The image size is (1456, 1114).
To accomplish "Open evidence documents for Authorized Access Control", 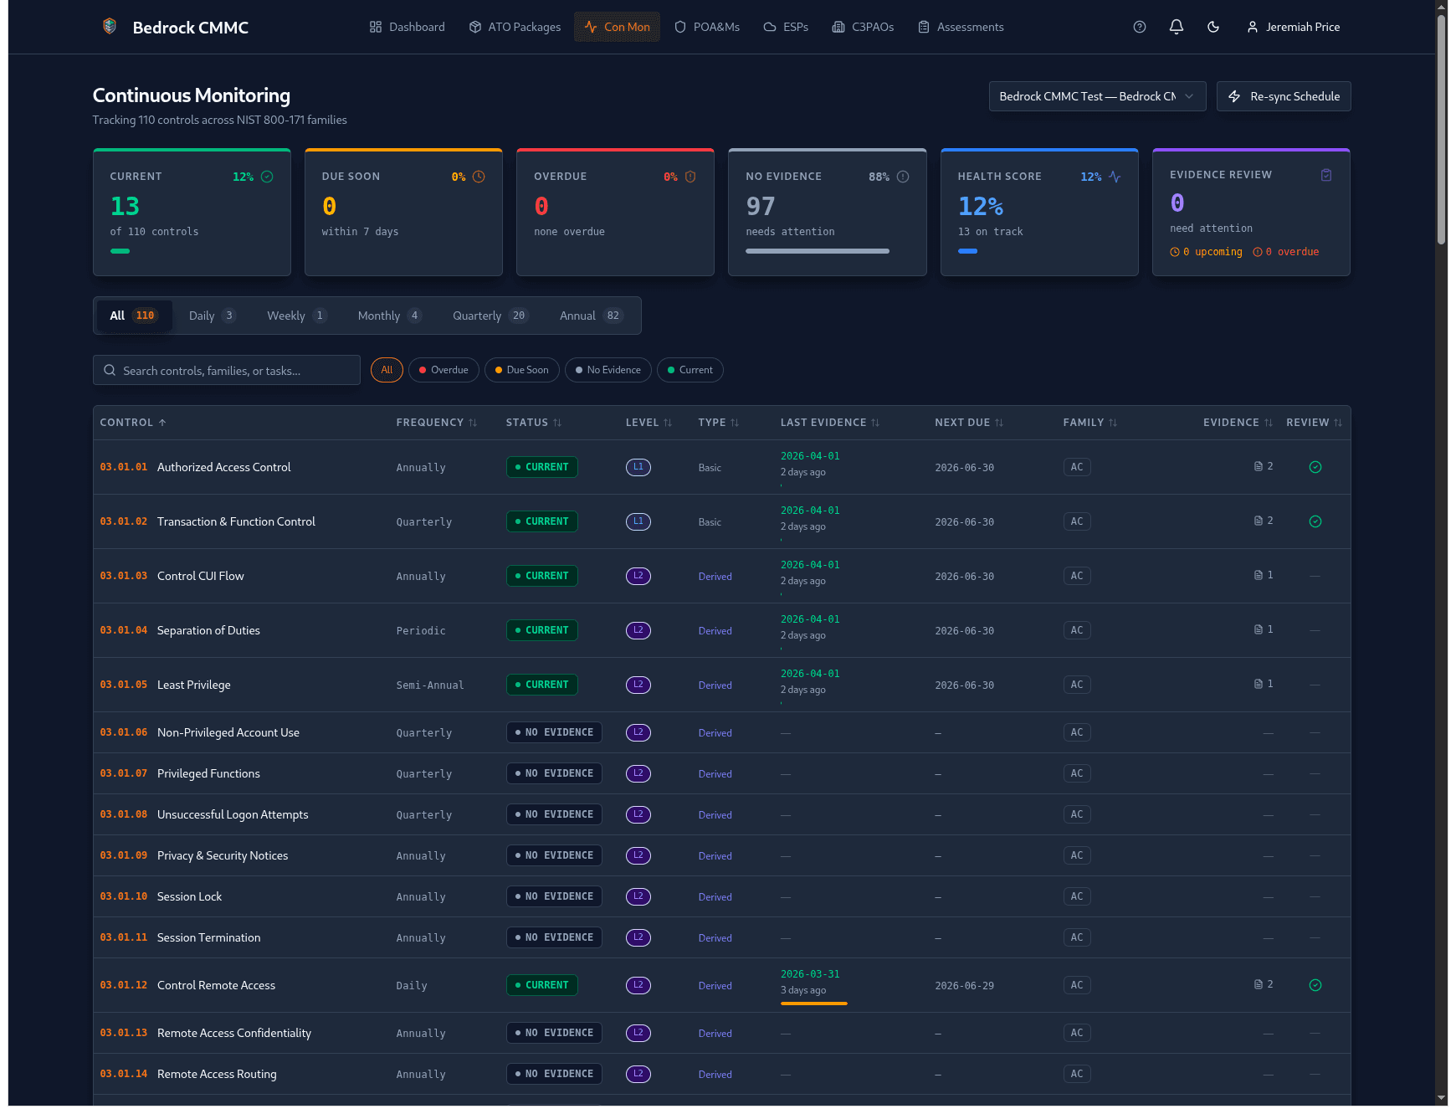I will [x=1261, y=467].
